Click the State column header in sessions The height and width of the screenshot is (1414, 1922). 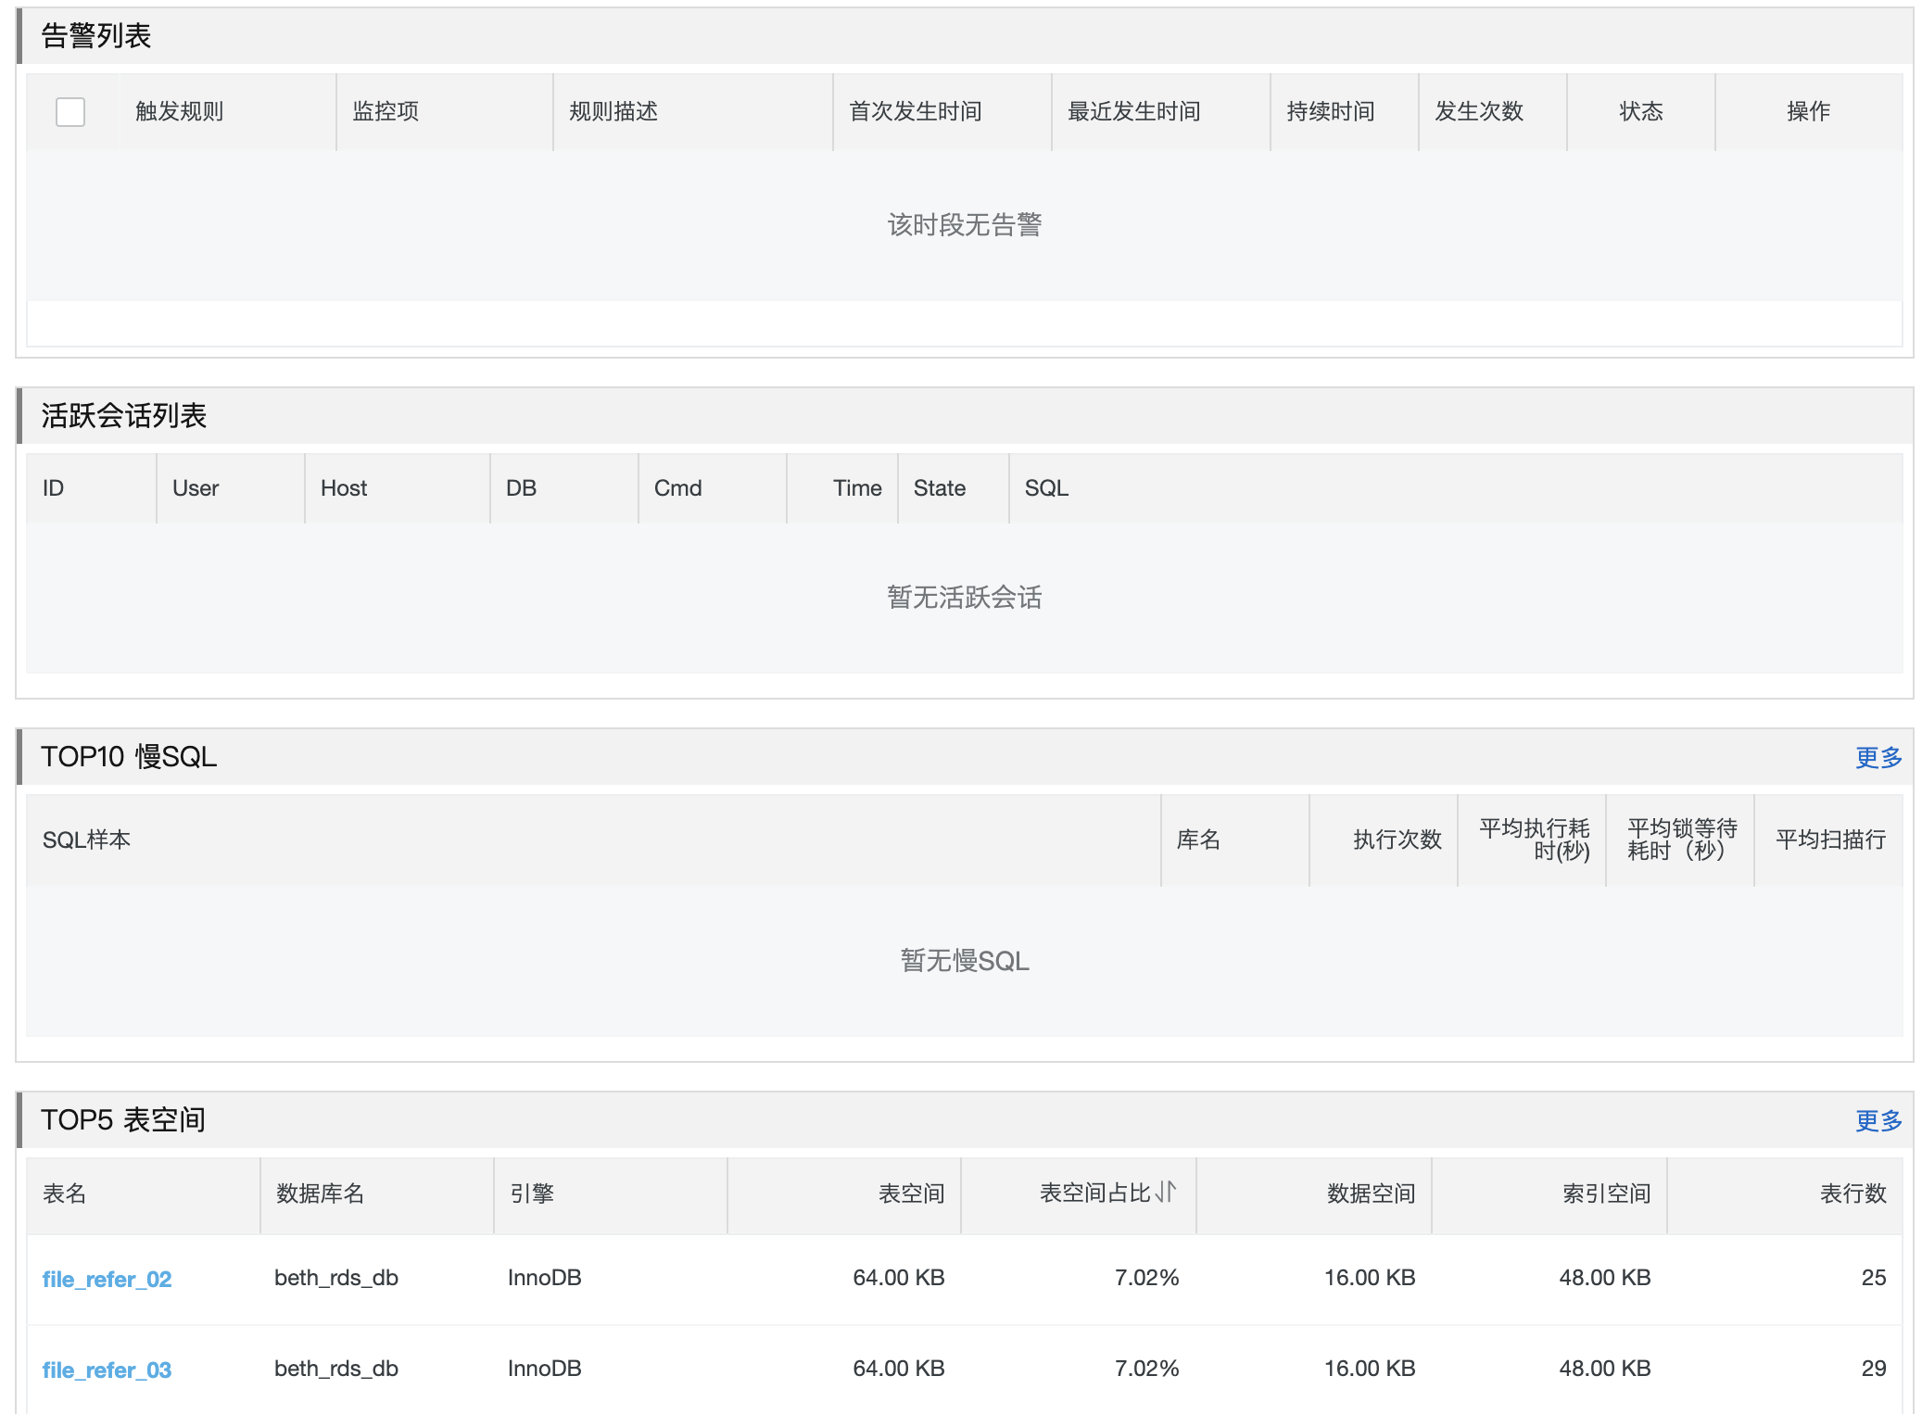click(x=940, y=488)
